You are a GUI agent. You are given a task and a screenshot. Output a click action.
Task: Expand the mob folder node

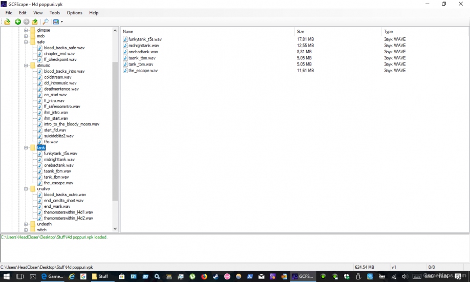(x=26, y=36)
